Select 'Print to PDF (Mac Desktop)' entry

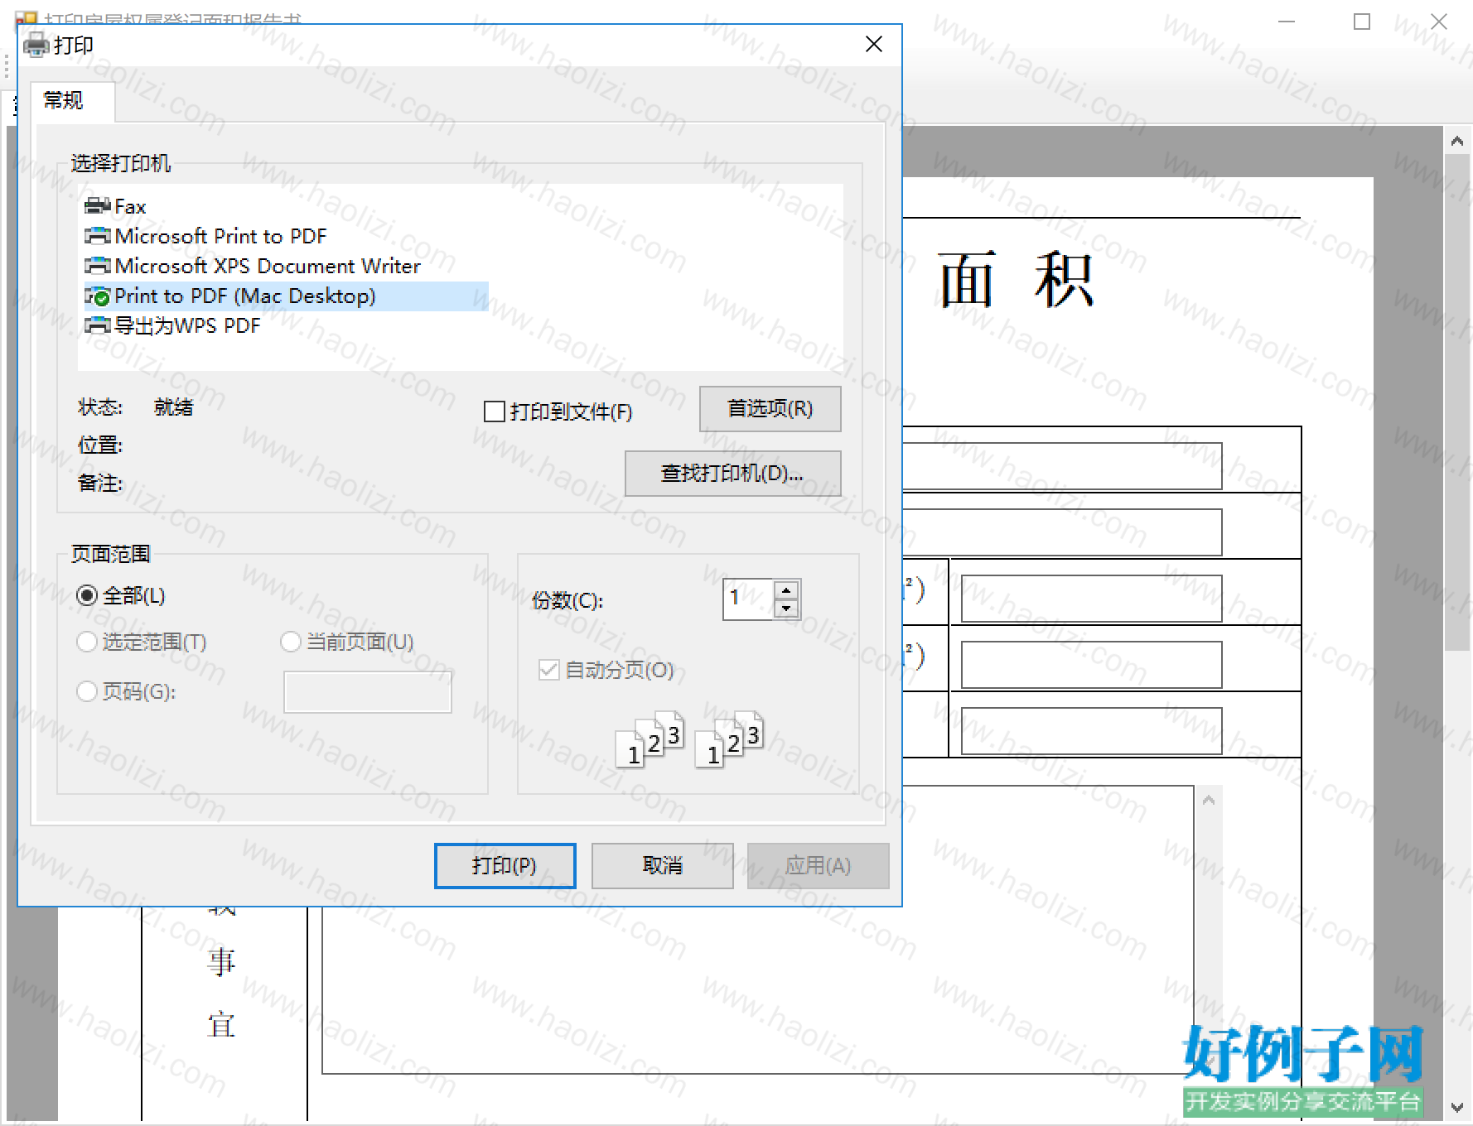244,296
